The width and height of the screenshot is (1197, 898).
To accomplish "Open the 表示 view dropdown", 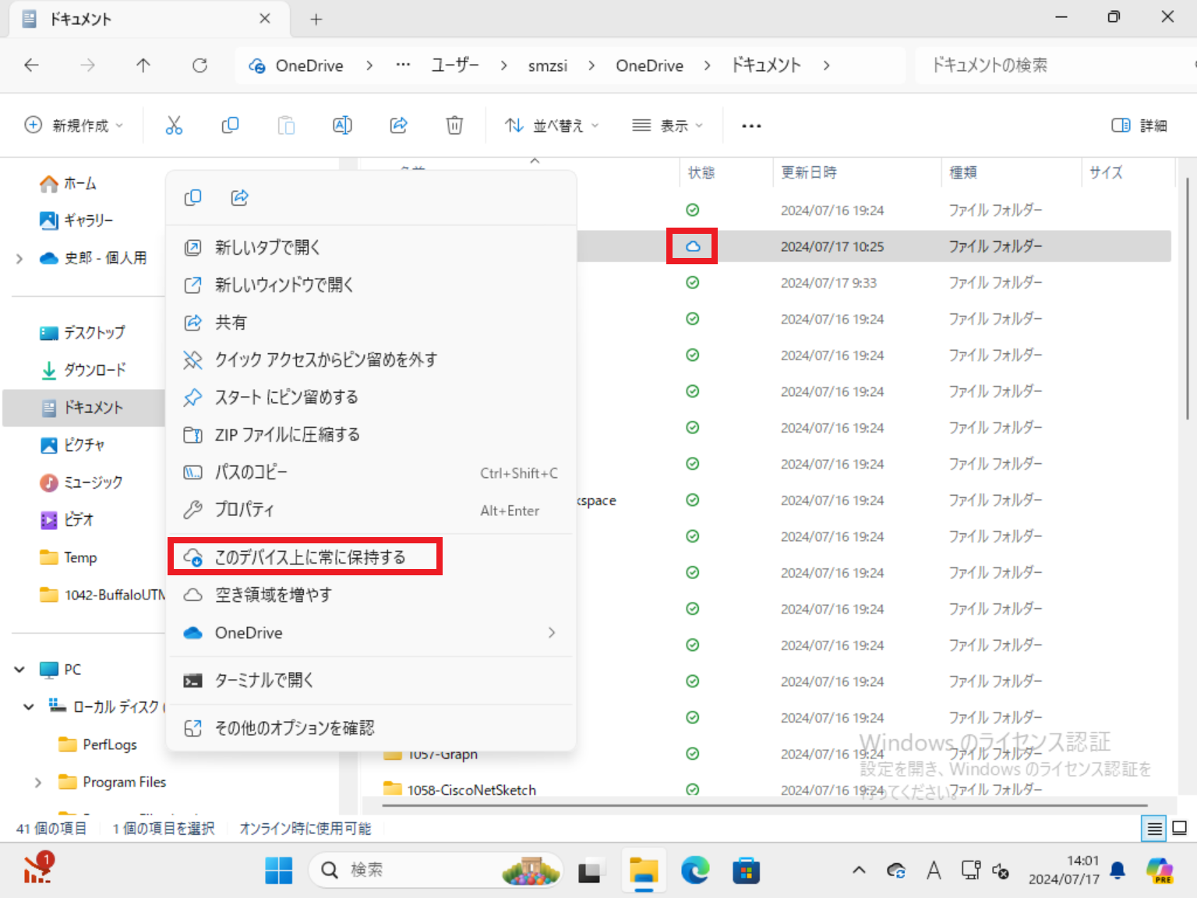I will click(x=668, y=126).
